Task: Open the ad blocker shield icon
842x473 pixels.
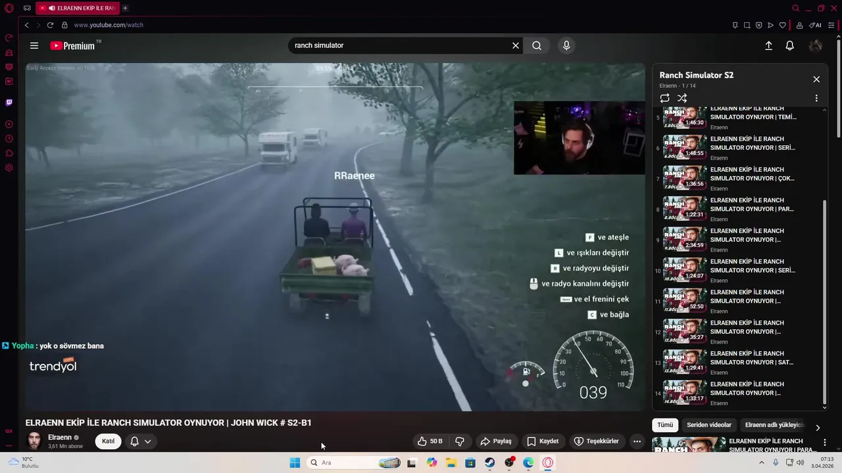Action: (758, 25)
